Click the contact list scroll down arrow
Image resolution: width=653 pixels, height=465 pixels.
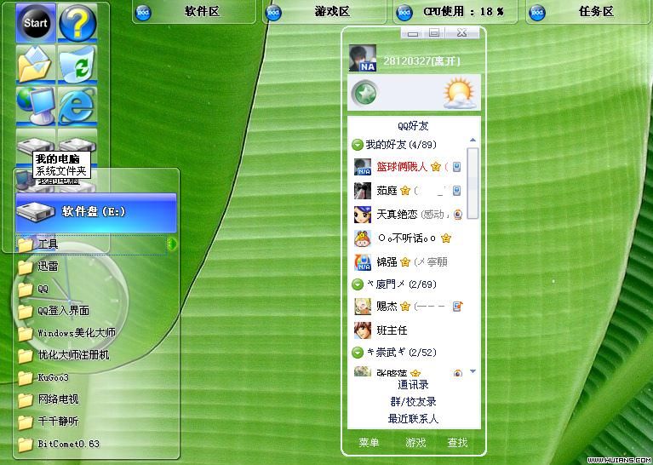(473, 371)
